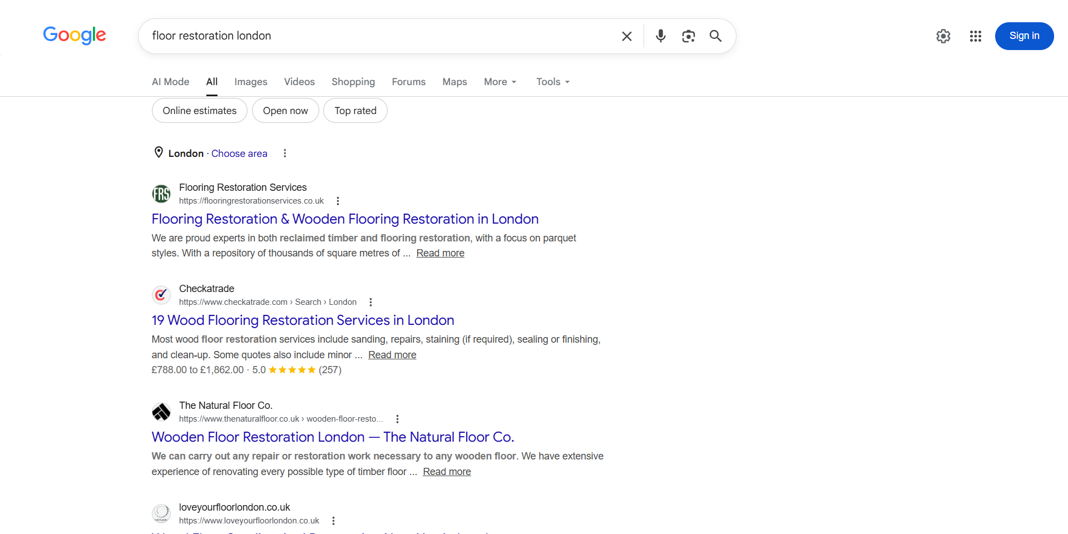
Task: Open three-dot menu for Checkatrade result
Action: (370, 302)
